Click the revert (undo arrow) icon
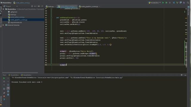 (184, 3)
